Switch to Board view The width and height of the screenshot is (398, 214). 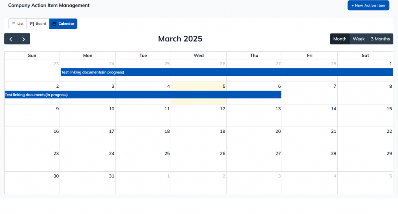[38, 24]
